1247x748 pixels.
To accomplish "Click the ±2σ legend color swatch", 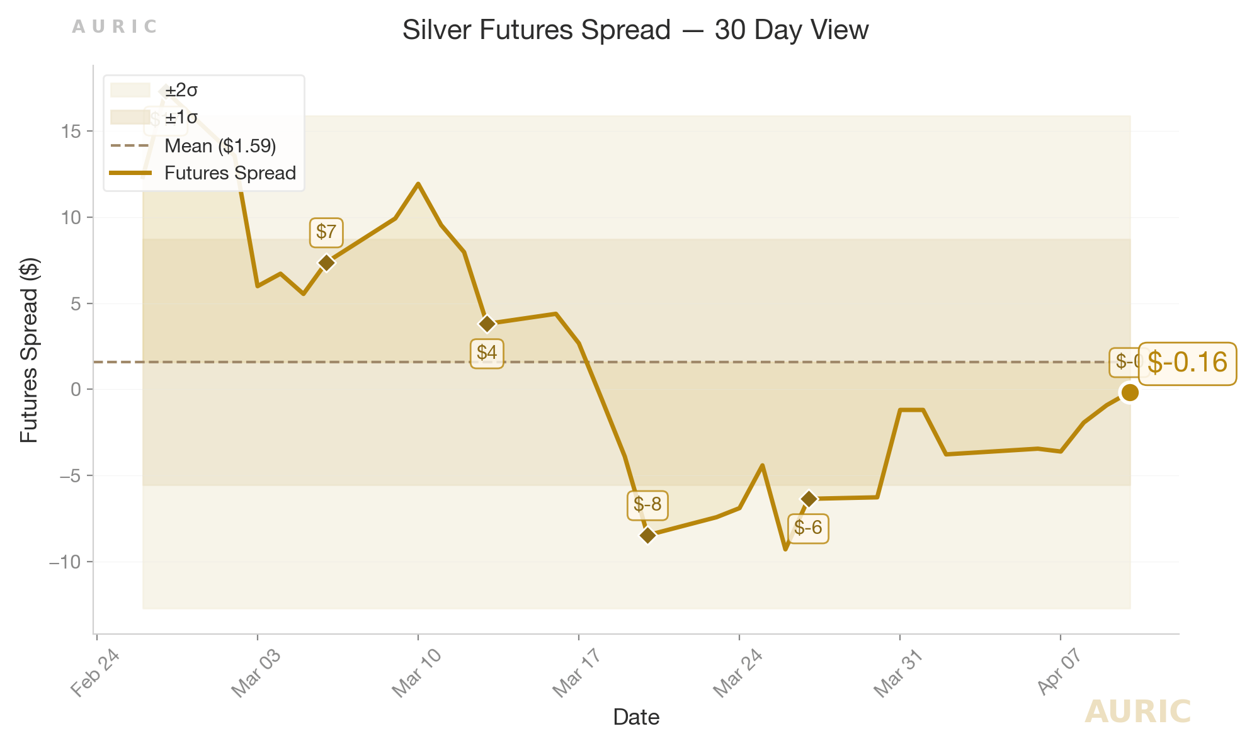I will pyautogui.click(x=130, y=91).
